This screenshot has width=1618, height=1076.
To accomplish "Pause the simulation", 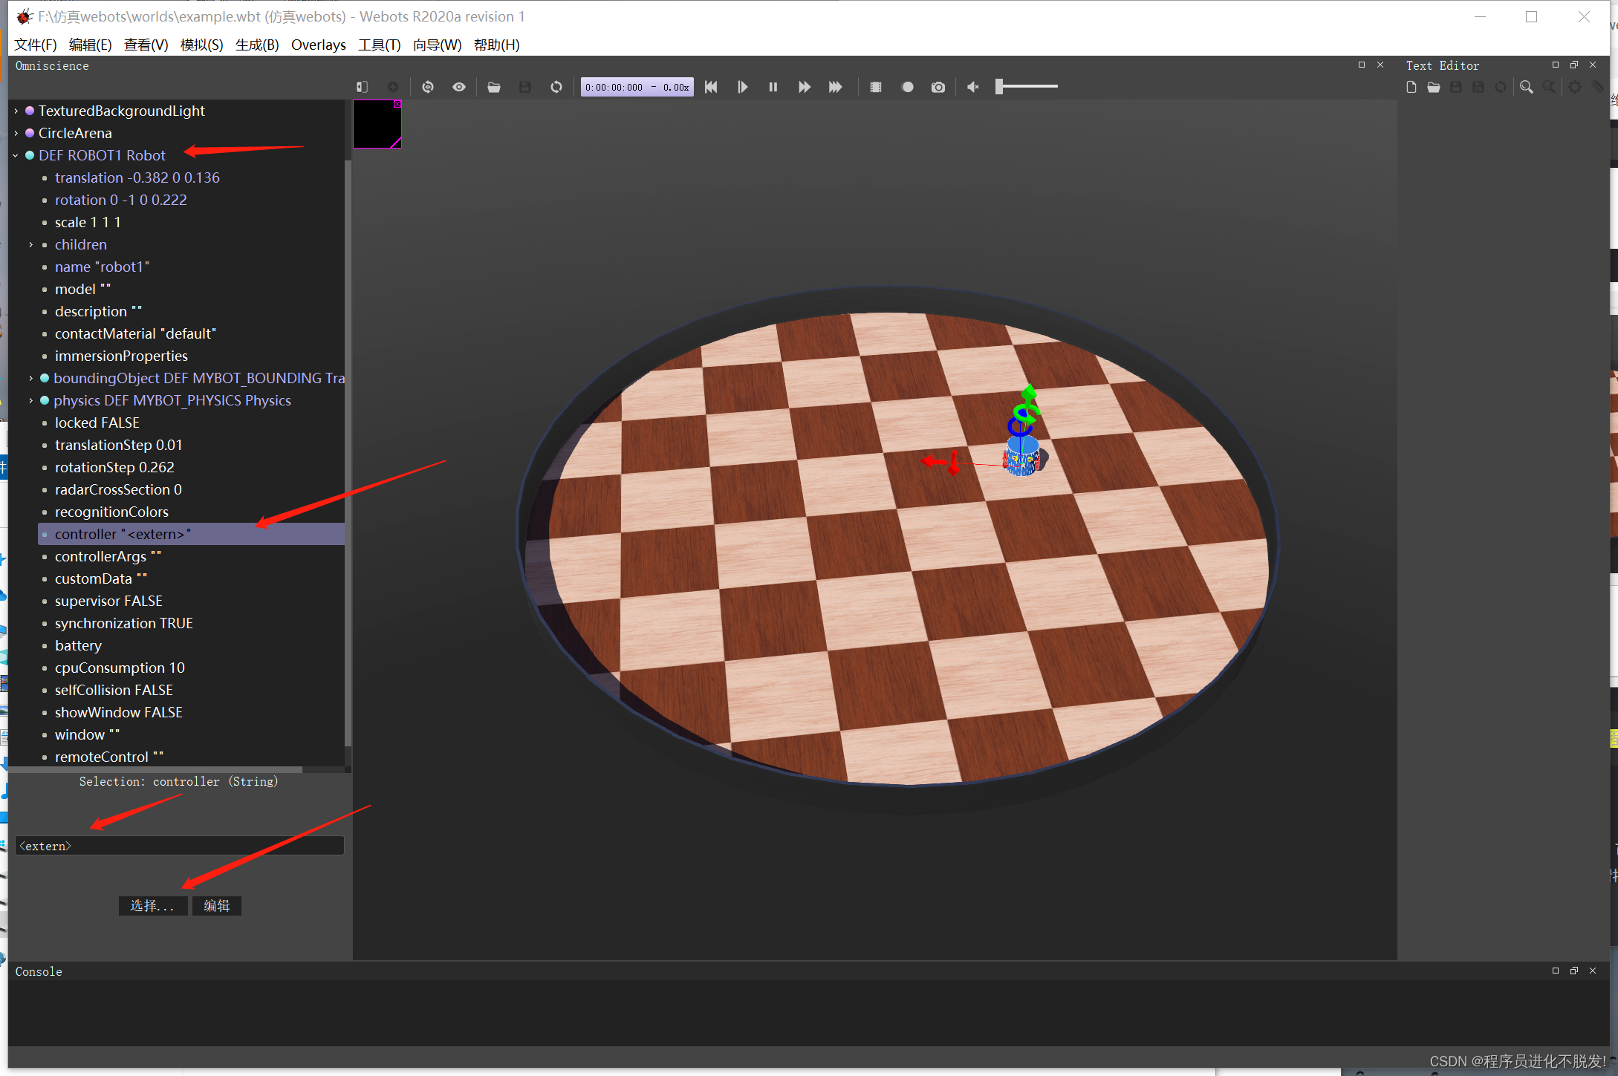I will tap(773, 87).
